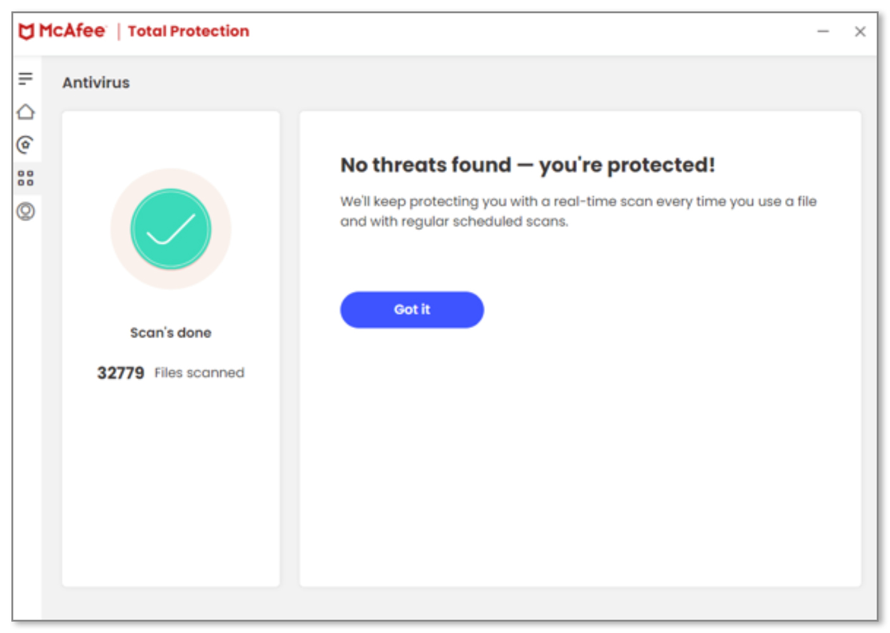Click the real-time scan description paragraph
The image size is (890, 633).
point(578,211)
